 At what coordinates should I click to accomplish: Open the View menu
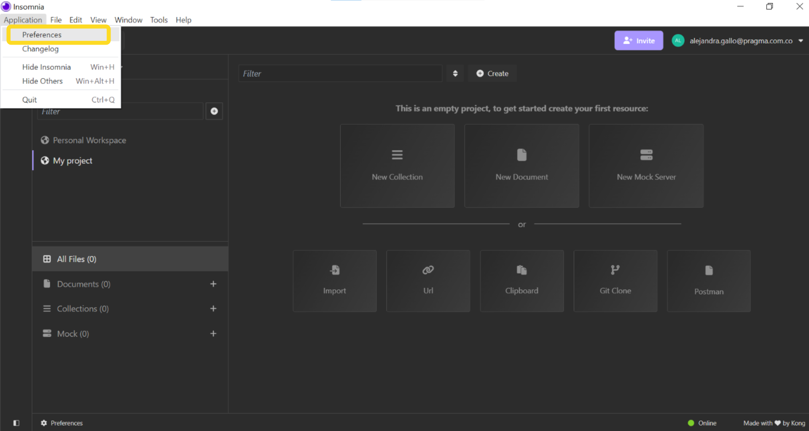(98, 20)
